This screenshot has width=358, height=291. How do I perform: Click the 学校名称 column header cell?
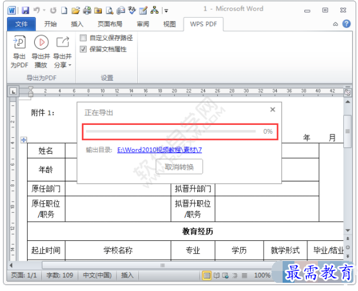coord(118,250)
